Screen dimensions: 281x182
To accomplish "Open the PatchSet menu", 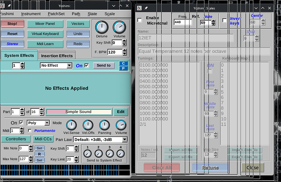I will [56, 14].
